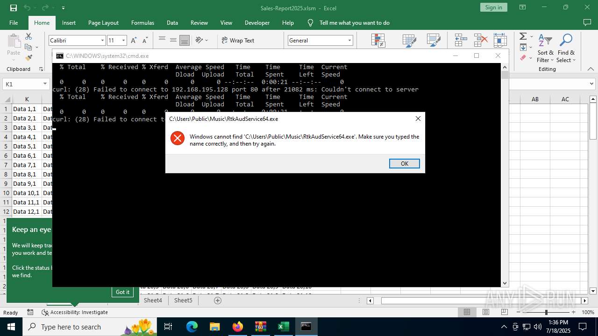Click Accessibility: Investigate in the status bar
Image resolution: width=598 pixels, height=336 pixels.
point(75,312)
